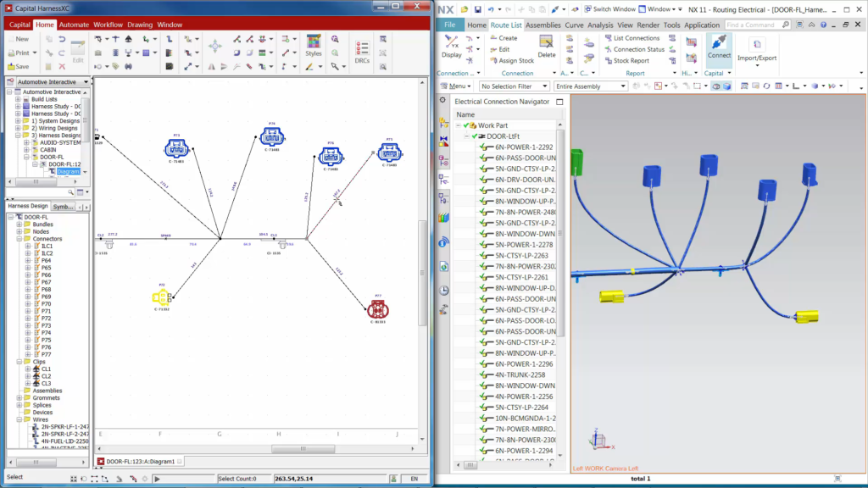
Task: Select the yellow P72 connector symbol in diagram
Action: pos(162,297)
